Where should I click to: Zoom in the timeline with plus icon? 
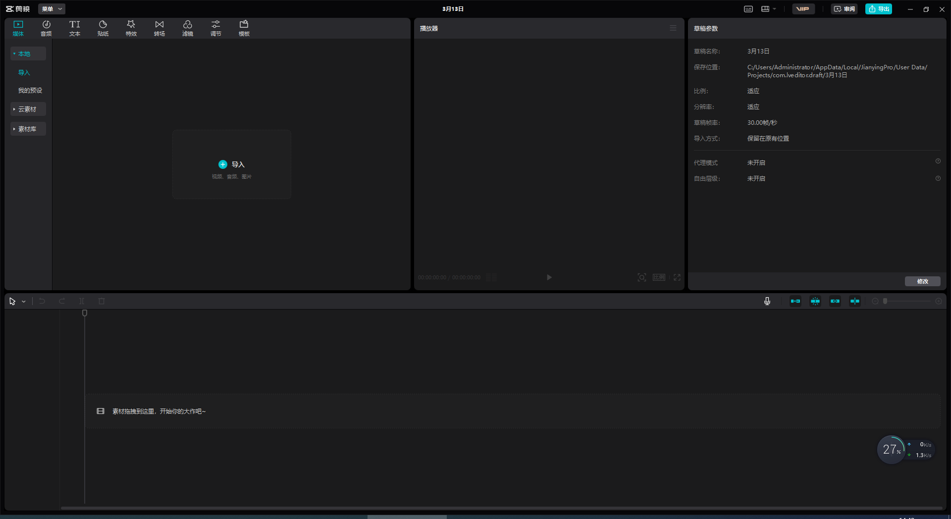[939, 301]
